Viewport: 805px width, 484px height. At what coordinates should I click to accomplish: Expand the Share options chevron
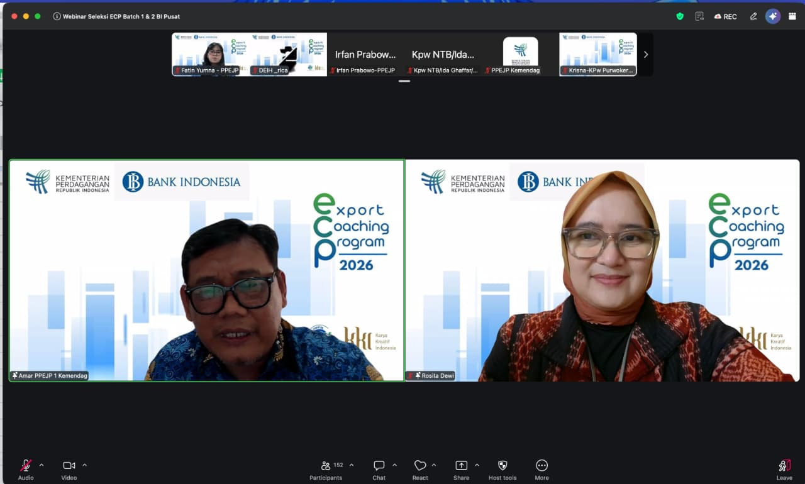[477, 465]
